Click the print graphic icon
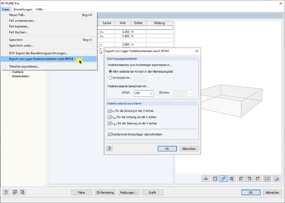Image resolution: width=285 pixels, height=203 pixels. tap(276, 179)
